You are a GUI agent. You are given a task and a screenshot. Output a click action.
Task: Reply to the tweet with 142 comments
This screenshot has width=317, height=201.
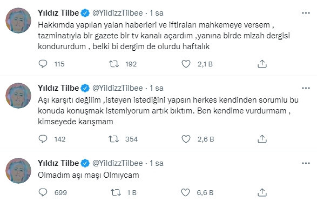click(x=43, y=139)
